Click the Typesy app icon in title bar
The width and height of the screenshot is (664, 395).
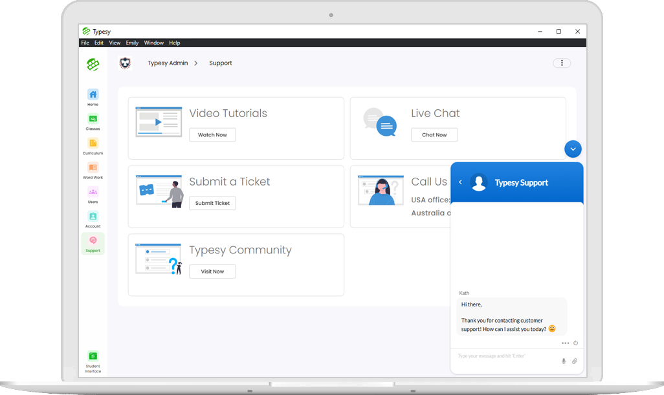(x=86, y=31)
